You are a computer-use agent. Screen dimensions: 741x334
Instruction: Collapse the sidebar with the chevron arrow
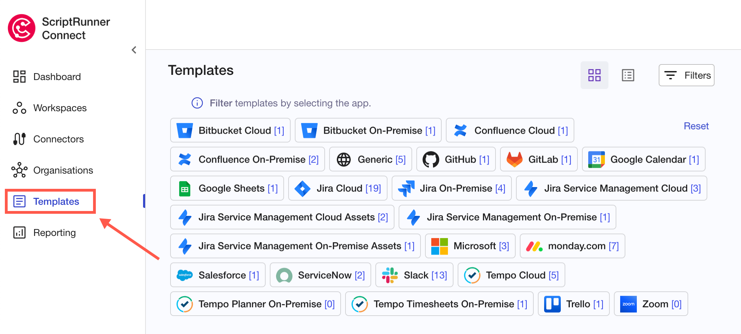(134, 50)
